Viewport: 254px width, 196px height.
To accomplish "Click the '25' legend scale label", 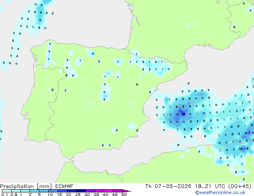I will coord(78,194).
